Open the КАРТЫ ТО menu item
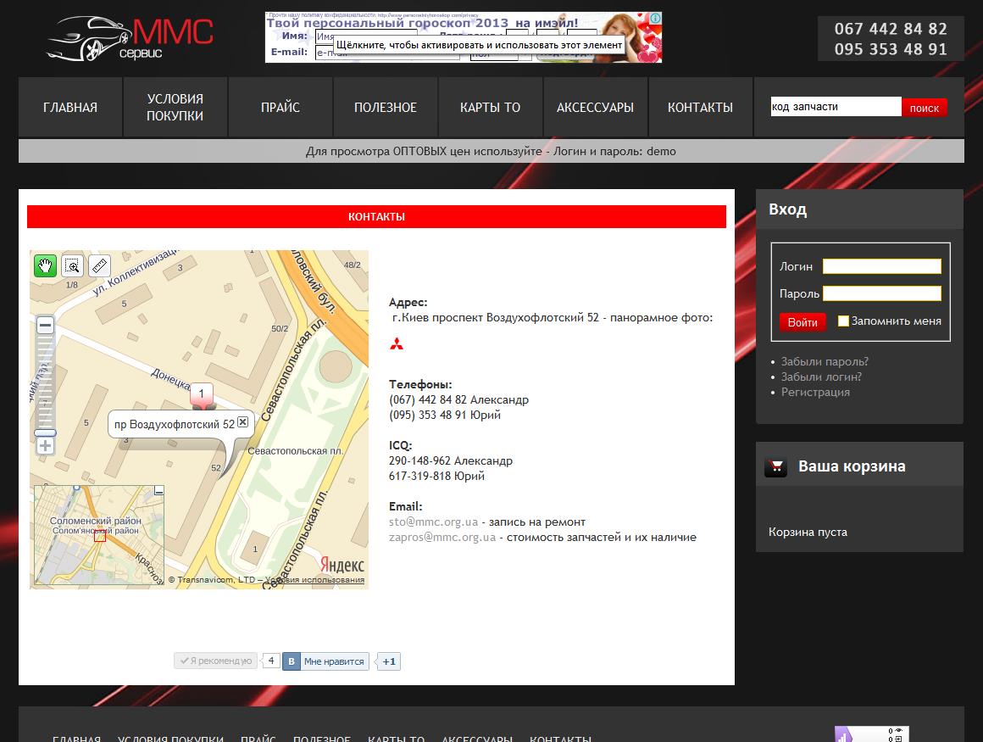983x742 pixels. (490, 108)
